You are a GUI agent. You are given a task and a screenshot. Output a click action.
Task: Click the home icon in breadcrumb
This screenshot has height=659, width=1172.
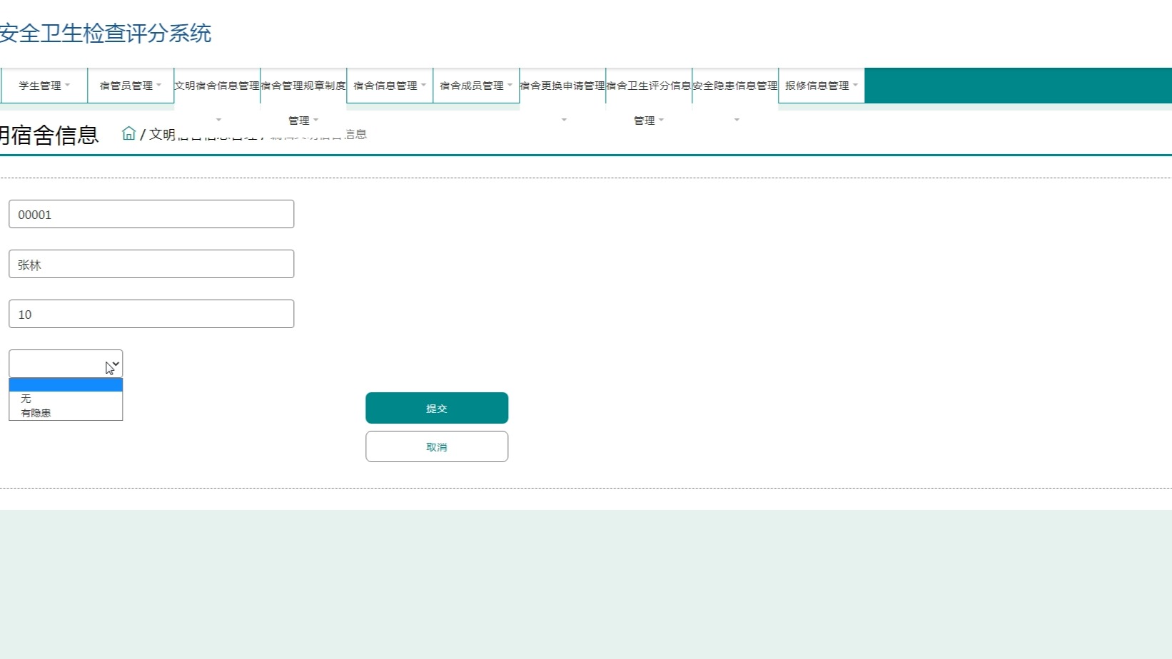point(128,133)
